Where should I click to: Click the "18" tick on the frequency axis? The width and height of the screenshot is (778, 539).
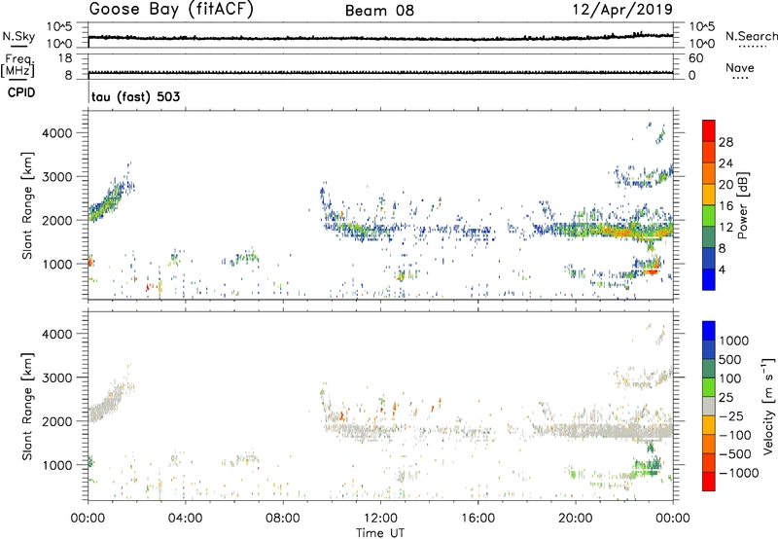[65, 58]
